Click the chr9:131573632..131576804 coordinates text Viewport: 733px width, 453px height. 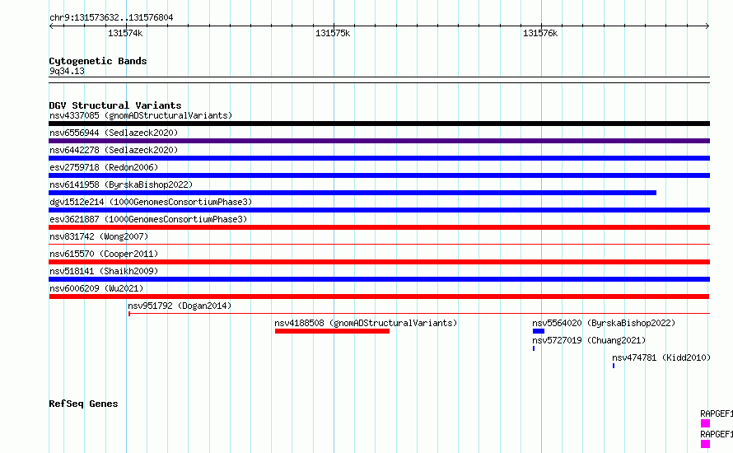(111, 17)
